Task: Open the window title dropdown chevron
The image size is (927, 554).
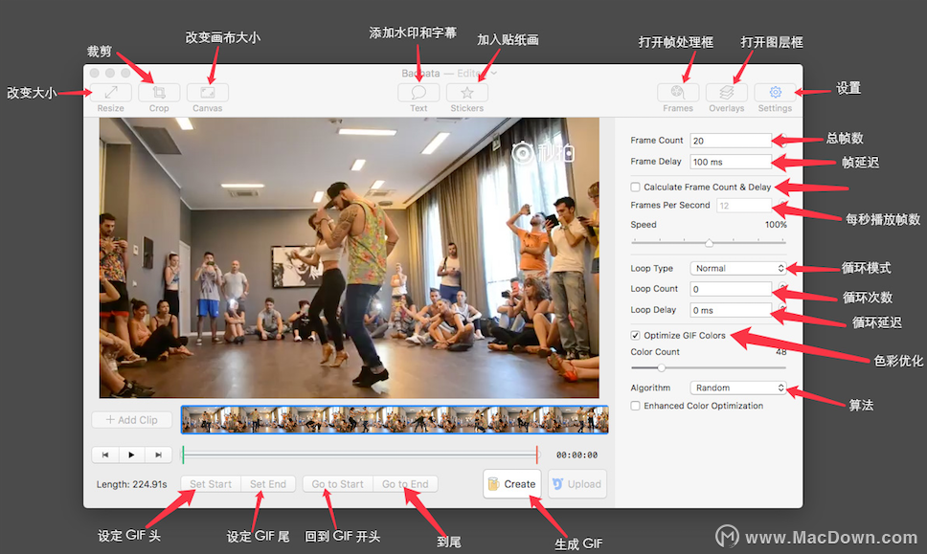Action: [x=493, y=74]
